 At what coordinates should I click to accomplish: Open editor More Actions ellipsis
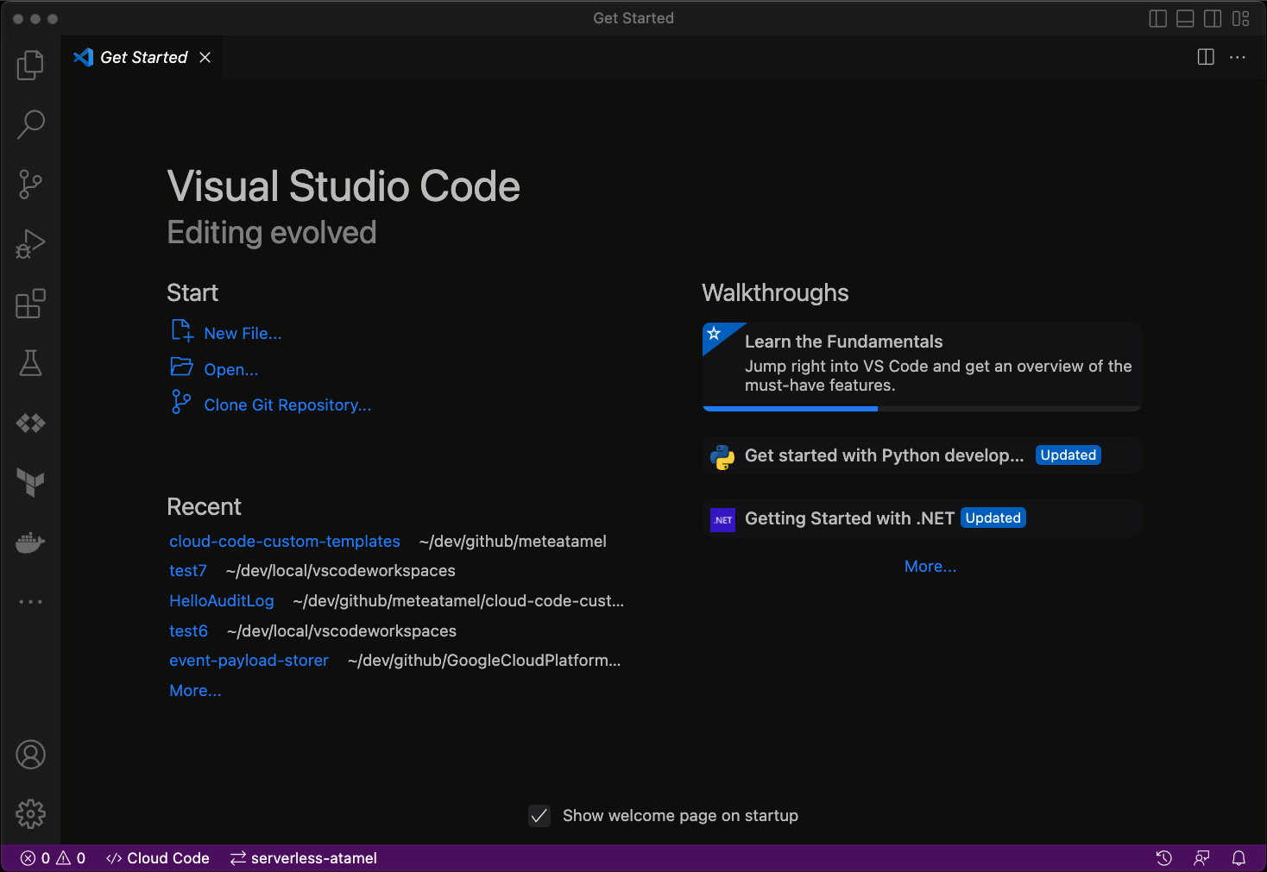pyautogui.click(x=1238, y=57)
